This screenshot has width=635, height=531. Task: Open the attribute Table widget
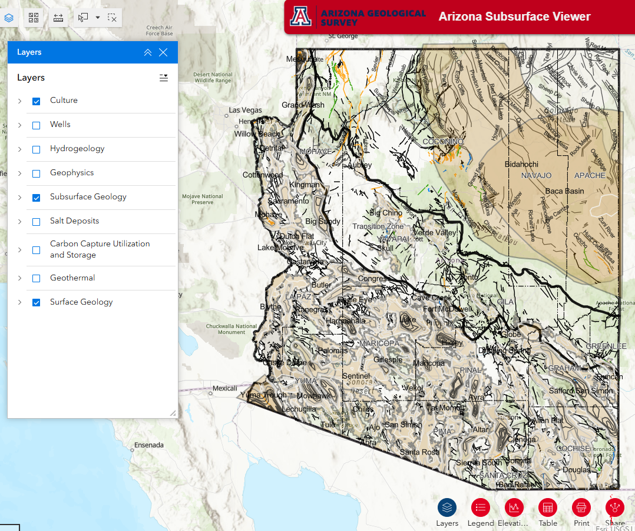tap(548, 507)
